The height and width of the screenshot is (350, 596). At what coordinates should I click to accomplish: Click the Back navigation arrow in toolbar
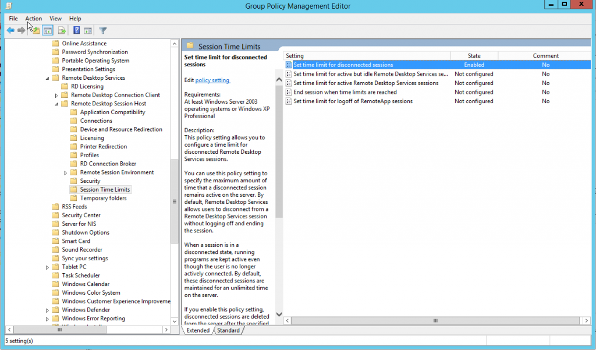(10, 30)
